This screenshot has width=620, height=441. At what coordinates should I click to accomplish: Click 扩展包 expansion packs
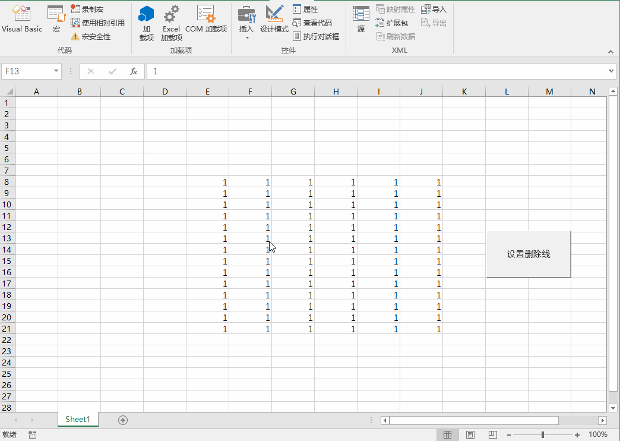[391, 23]
